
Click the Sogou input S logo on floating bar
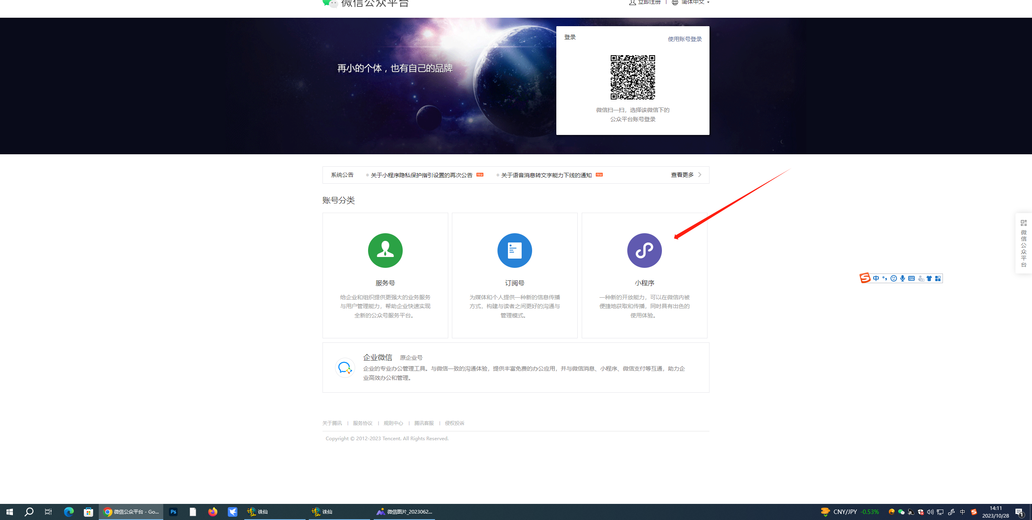point(865,278)
